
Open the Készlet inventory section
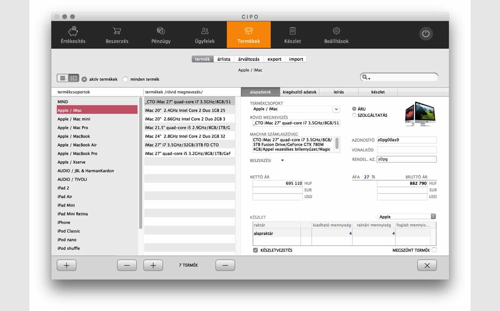coord(292,35)
